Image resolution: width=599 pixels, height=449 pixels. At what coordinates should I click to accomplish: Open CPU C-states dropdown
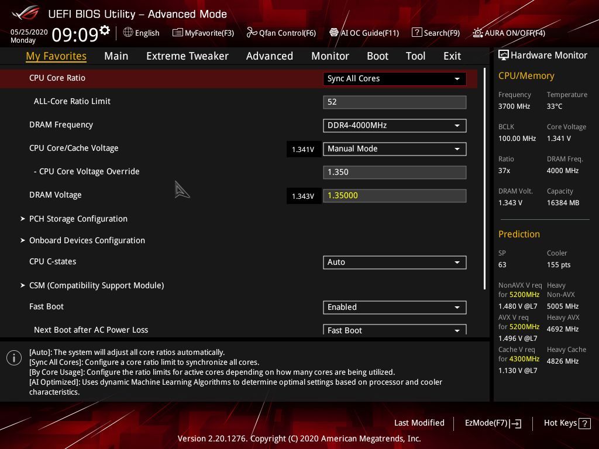(x=395, y=263)
